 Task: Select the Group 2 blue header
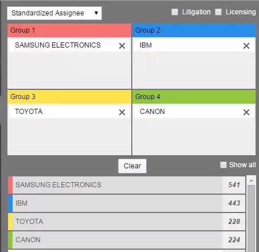pyautogui.click(x=194, y=30)
